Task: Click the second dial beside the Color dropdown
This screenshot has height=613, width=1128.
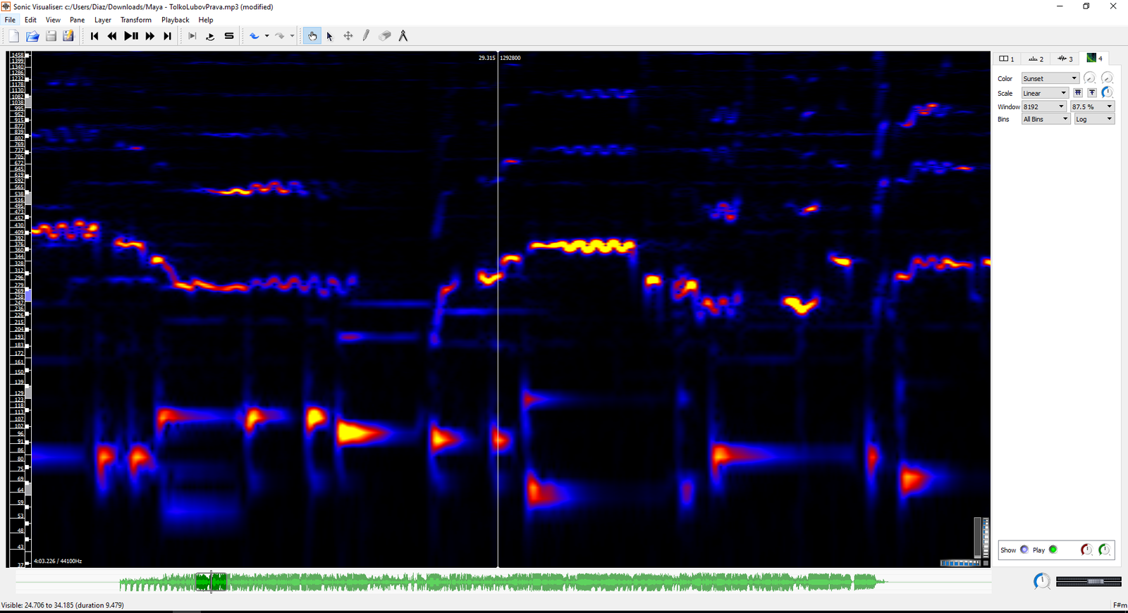Action: [x=1107, y=78]
